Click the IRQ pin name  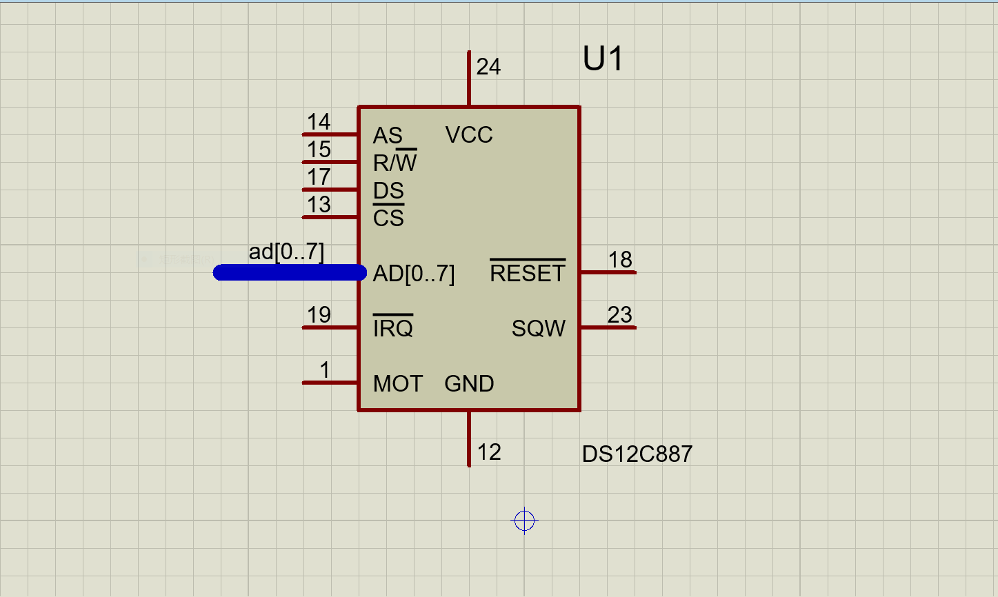point(393,327)
